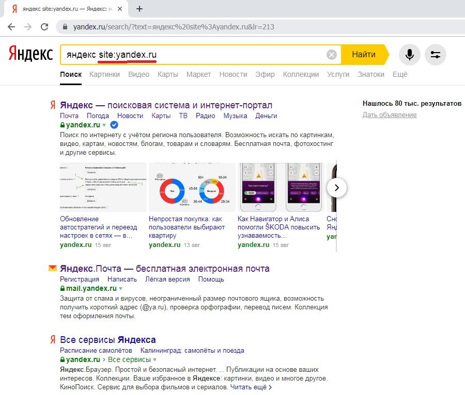Open Обновление автостратегий article title link
The width and height of the screenshot is (465, 395).
click(99, 227)
